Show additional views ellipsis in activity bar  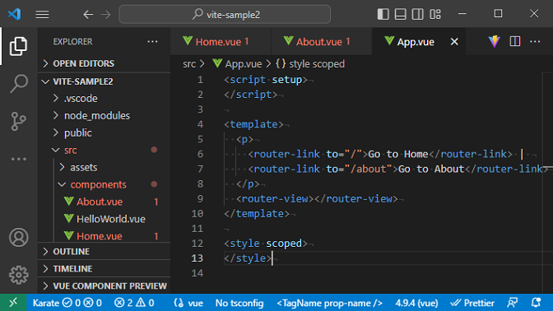[x=18, y=159]
